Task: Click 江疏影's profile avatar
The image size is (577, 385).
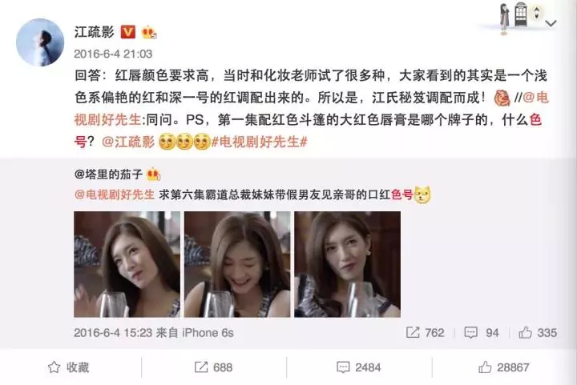Action: coord(40,42)
